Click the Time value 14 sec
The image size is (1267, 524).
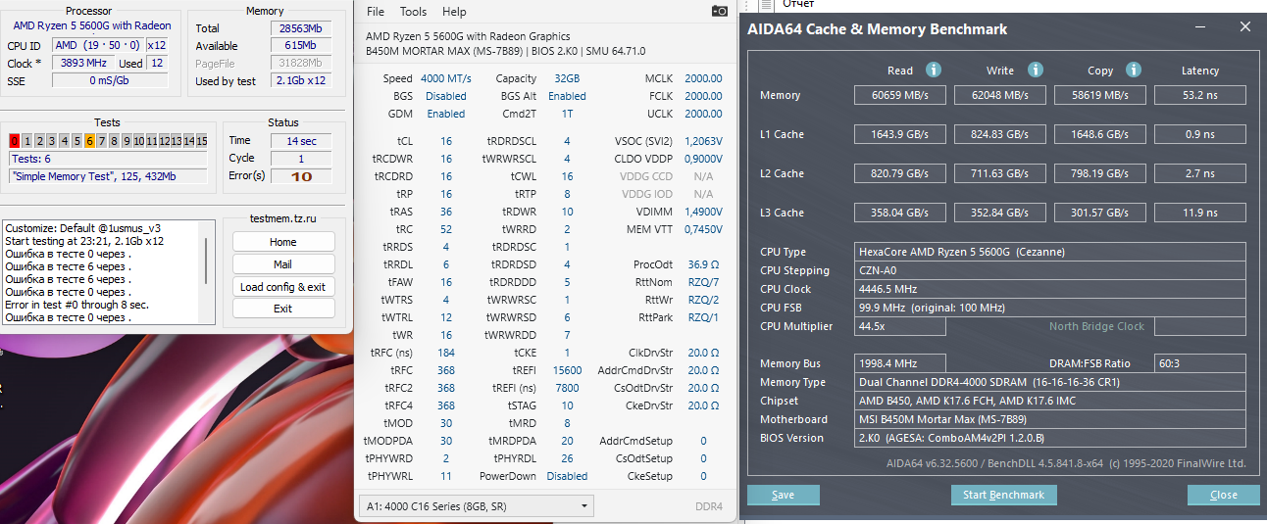pos(301,141)
